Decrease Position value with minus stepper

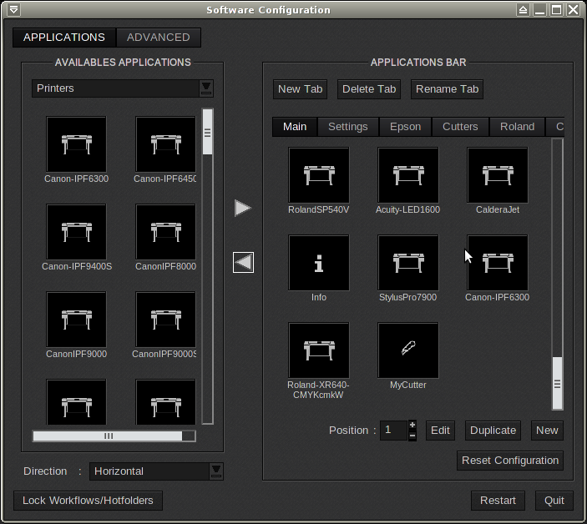coord(412,436)
